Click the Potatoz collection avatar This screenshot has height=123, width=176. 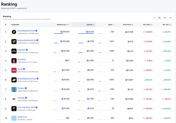[14, 89]
